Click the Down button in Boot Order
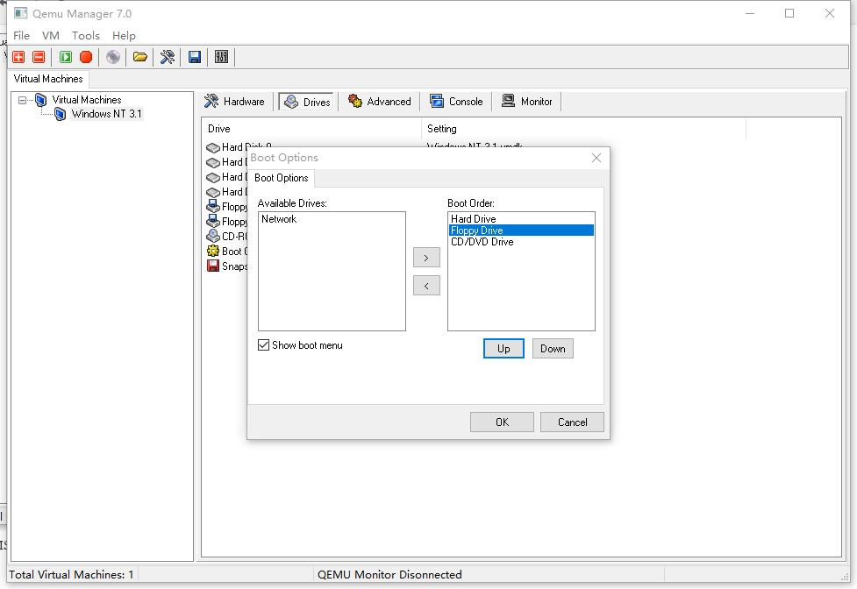The height and width of the screenshot is (589, 857). 553,349
